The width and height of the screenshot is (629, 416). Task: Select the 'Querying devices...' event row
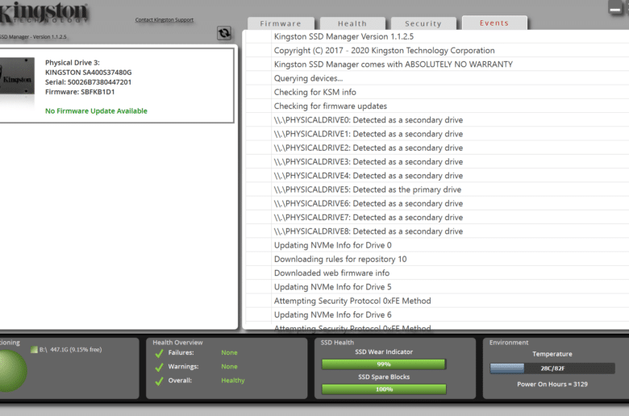pyautogui.click(x=437, y=78)
